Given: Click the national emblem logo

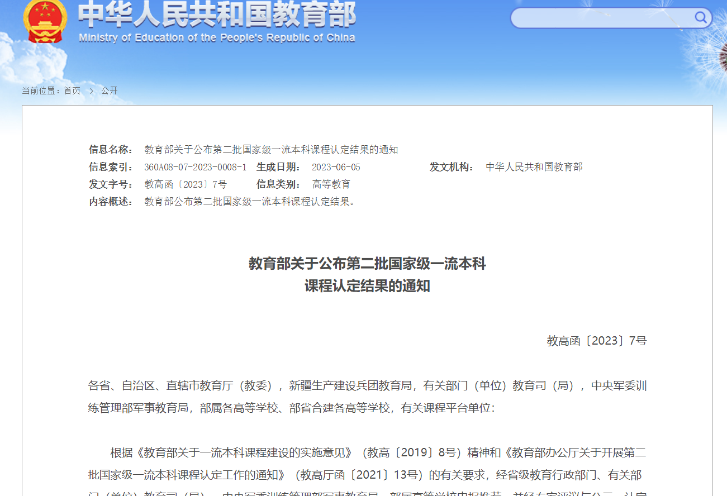Looking at the screenshot, I should pyautogui.click(x=45, y=21).
